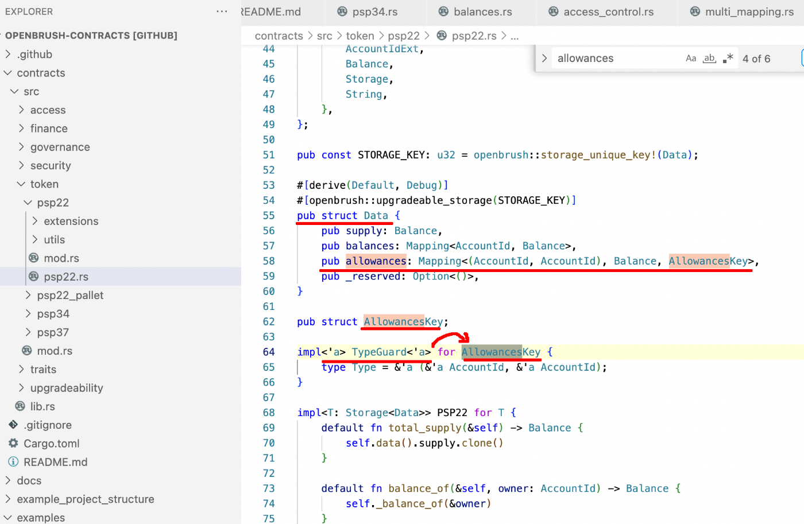Click the info icon beside README.md
Screen dimensions: 804x524
point(13,462)
